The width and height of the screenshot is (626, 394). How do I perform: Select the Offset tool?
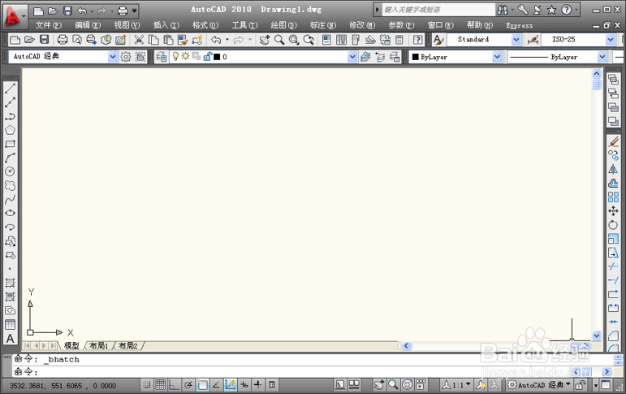pyautogui.click(x=614, y=183)
